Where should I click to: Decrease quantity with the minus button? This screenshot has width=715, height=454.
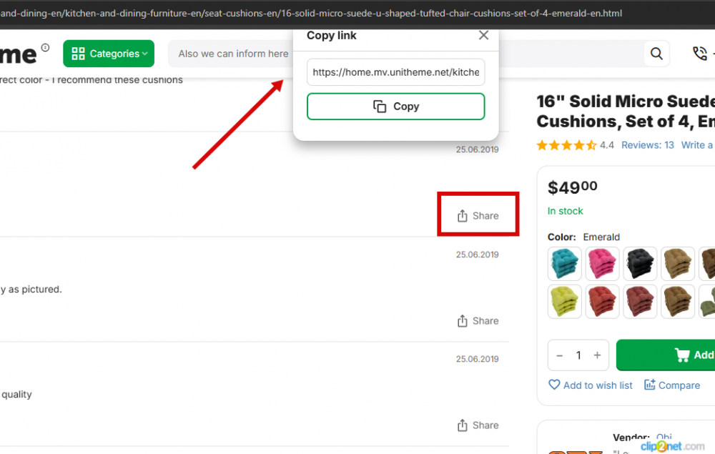(559, 355)
